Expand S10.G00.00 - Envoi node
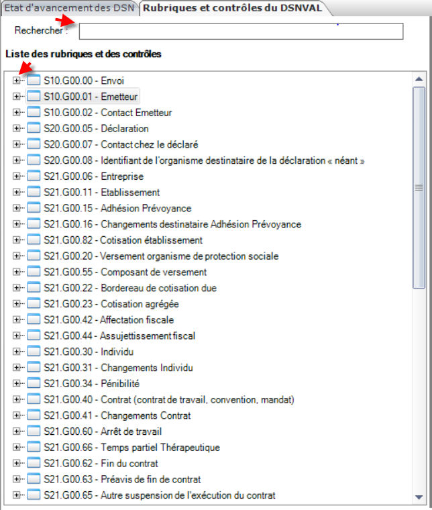This screenshot has height=510, width=432. pyautogui.click(x=16, y=80)
